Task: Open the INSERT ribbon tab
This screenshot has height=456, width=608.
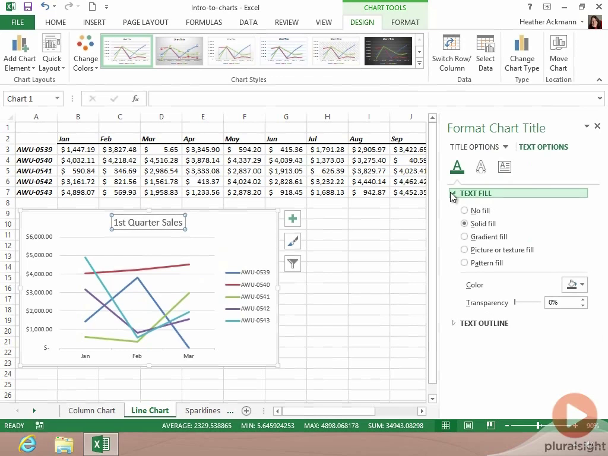Action: point(94,23)
